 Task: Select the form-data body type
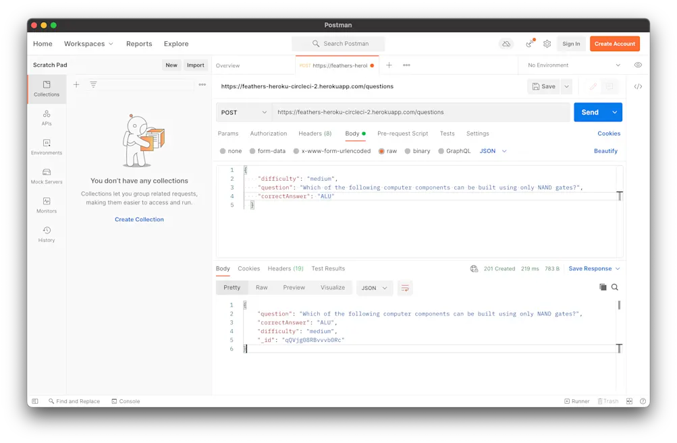267,151
